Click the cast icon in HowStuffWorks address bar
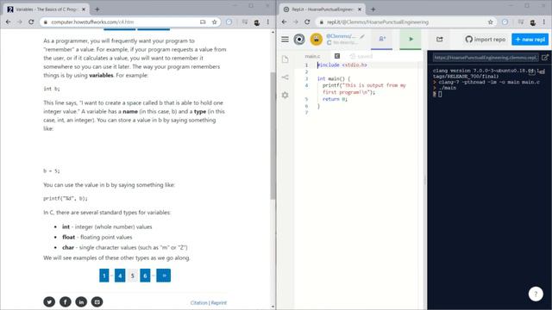 [203, 22]
